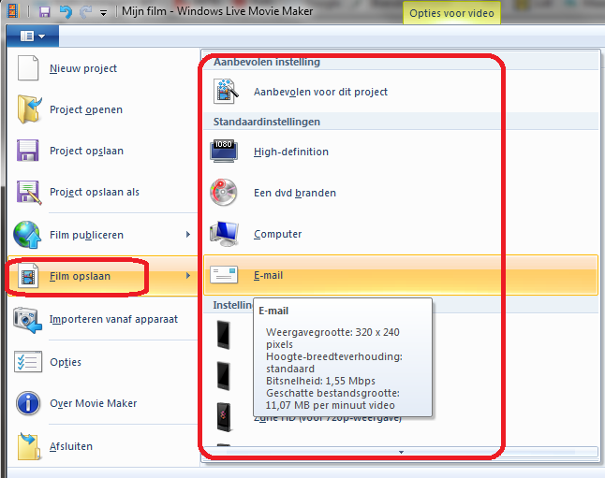Expand the Film publiceren submenu arrow
This screenshot has height=478, width=605.
(x=188, y=235)
